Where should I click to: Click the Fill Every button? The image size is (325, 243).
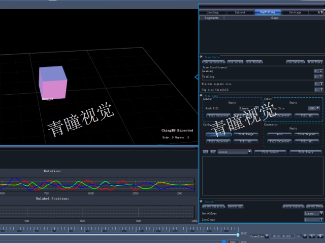[x=306, y=152]
